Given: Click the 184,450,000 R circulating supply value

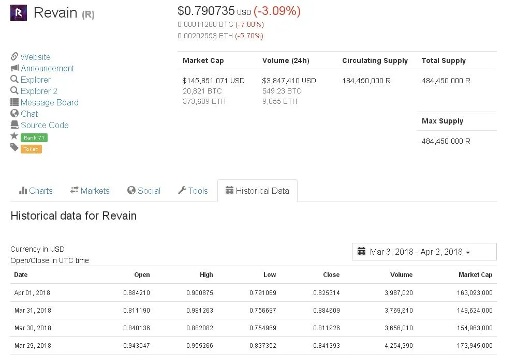Looking at the screenshot, I should click(x=366, y=81).
